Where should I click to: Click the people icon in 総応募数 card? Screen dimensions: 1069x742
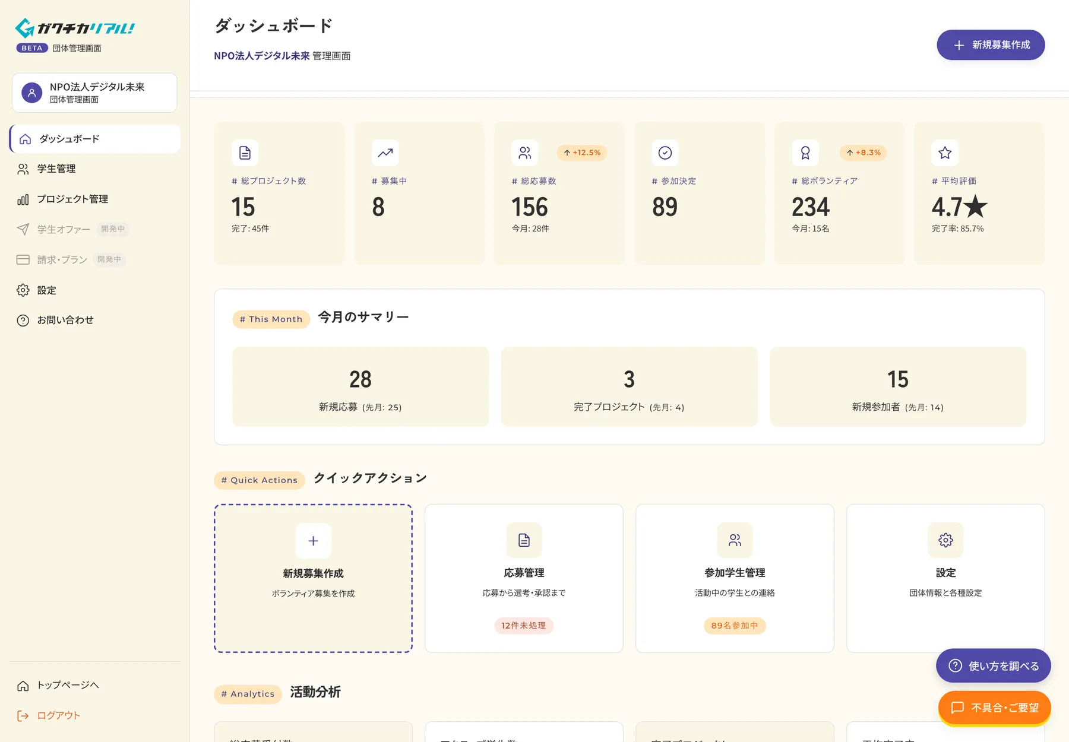click(x=525, y=153)
